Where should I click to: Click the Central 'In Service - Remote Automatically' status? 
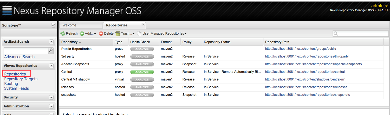232,72
